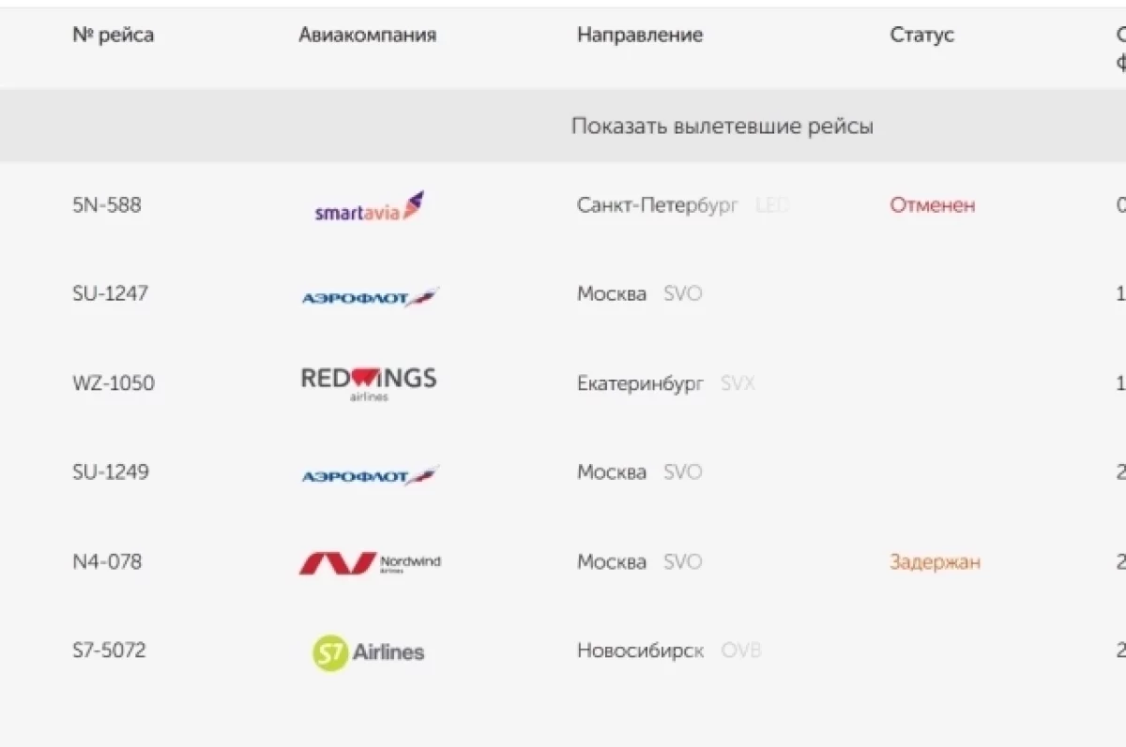Screen dimensions: 1126x747
Task: Open flight N4-078 details
Action: (106, 562)
